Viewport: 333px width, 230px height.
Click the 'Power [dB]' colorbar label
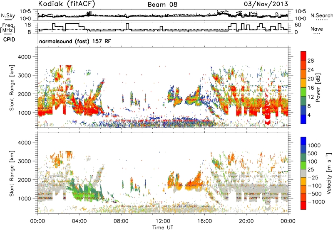pyautogui.click(x=318, y=88)
